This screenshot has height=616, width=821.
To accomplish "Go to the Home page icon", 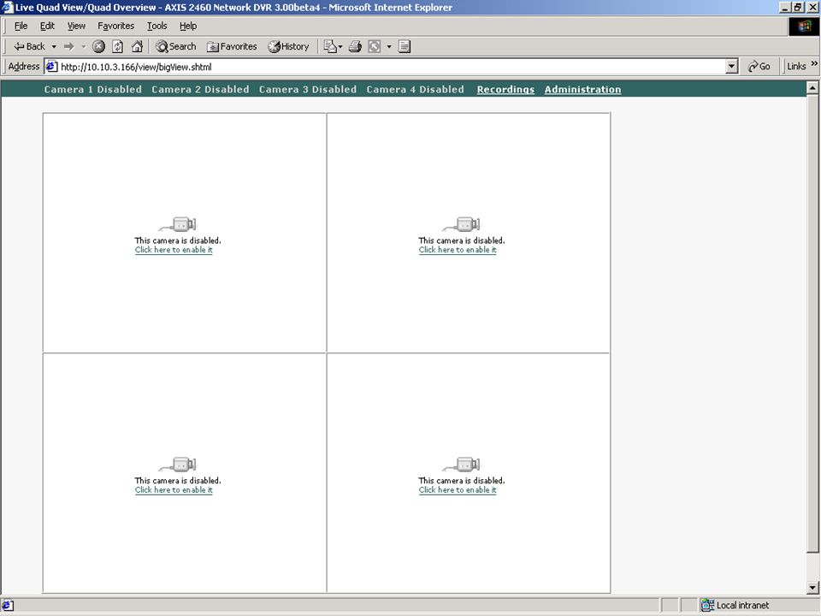I will (137, 46).
